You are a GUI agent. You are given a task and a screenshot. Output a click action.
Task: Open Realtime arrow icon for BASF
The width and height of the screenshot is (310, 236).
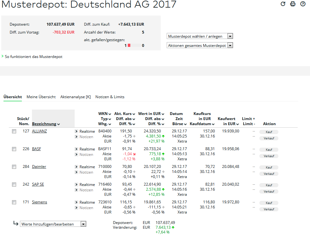pos(76,149)
